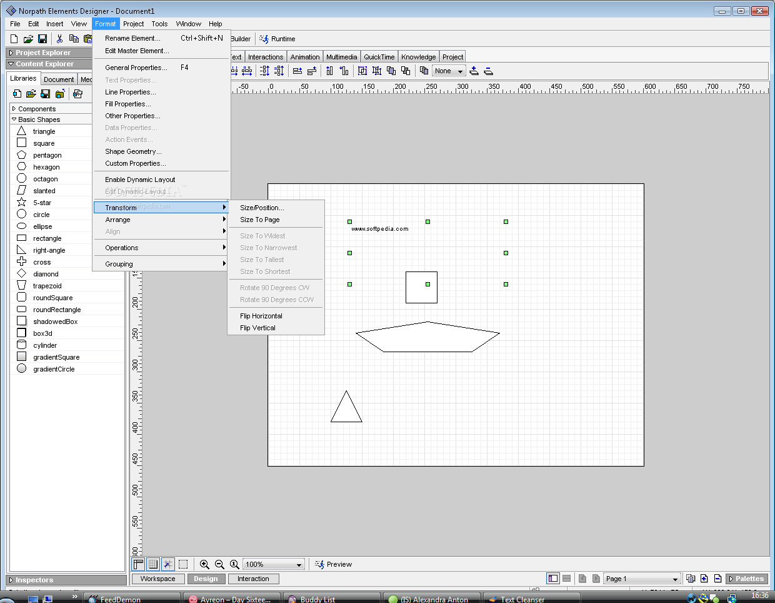This screenshot has height=603, width=775.
Task: Click the align bottom bars icon
Action: 344,71
